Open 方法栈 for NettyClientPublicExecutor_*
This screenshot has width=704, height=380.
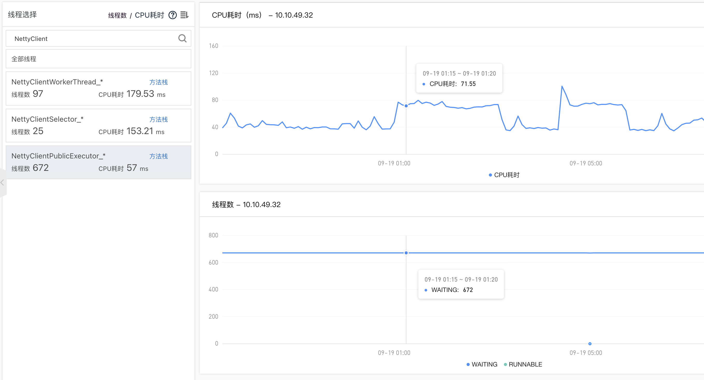(159, 156)
